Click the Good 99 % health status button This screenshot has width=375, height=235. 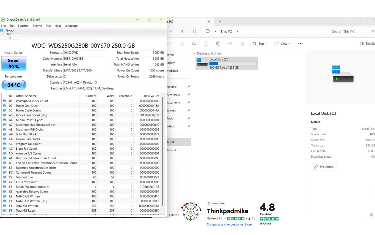[x=14, y=64]
